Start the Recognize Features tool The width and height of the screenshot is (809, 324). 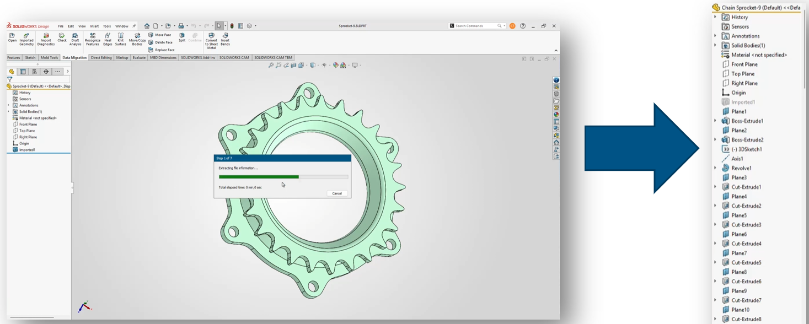click(x=93, y=39)
